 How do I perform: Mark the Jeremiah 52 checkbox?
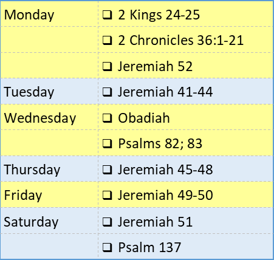[x=107, y=66]
